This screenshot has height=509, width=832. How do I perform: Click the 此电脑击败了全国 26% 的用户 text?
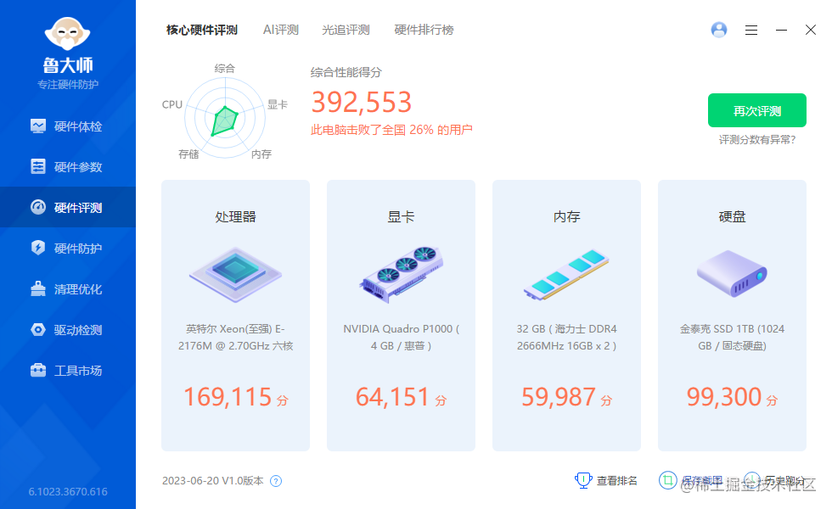point(391,130)
